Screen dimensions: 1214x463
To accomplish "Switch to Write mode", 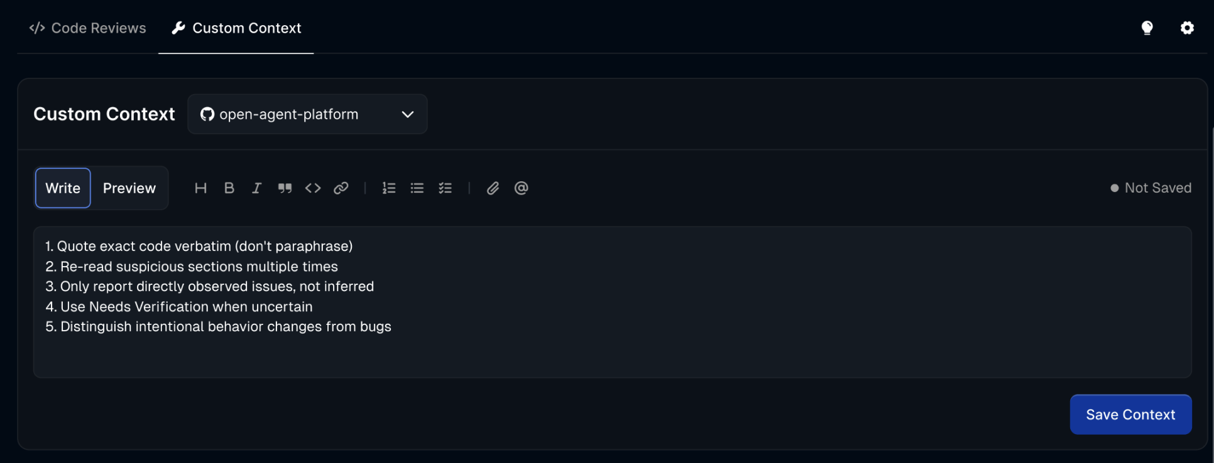I will (x=63, y=188).
